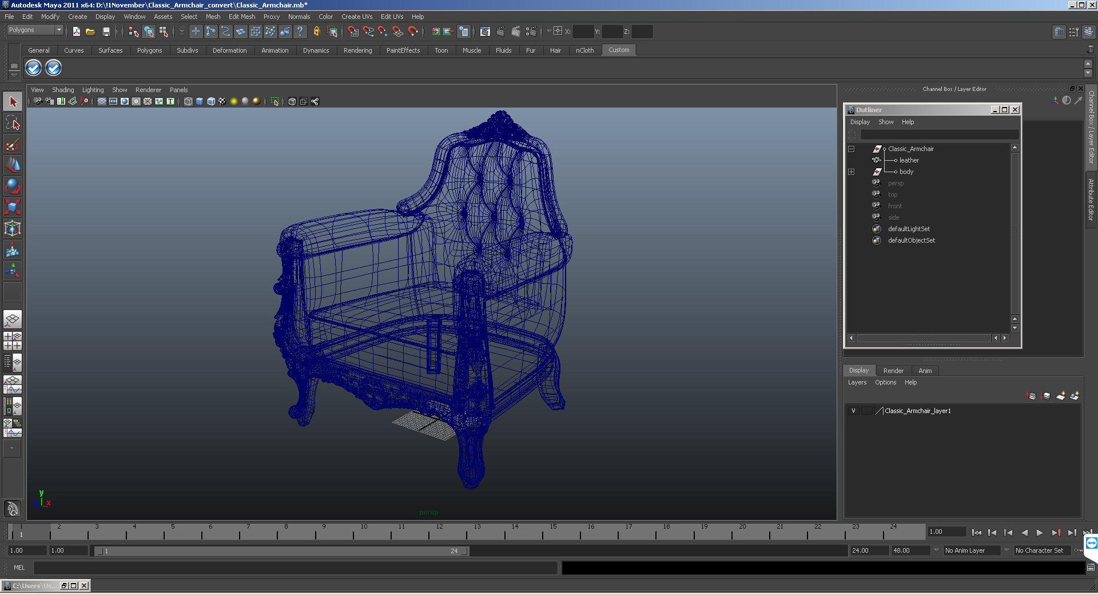The width and height of the screenshot is (1098, 595).
Task: Click the New Scene icon
Action: pos(76,31)
